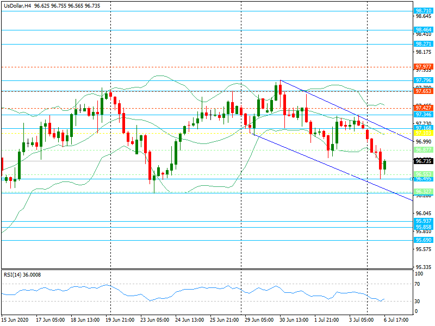Click the 97.346 blue price label

click(423, 115)
